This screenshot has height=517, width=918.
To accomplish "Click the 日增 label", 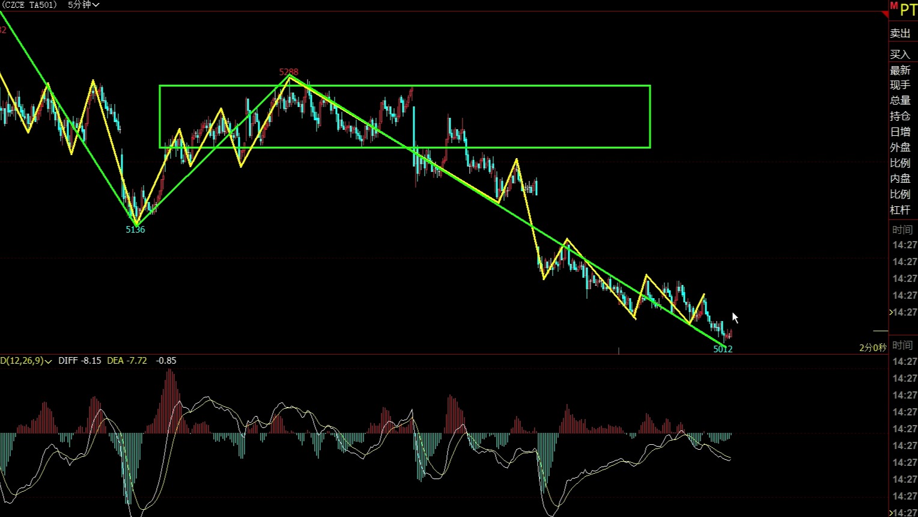I will point(900,132).
